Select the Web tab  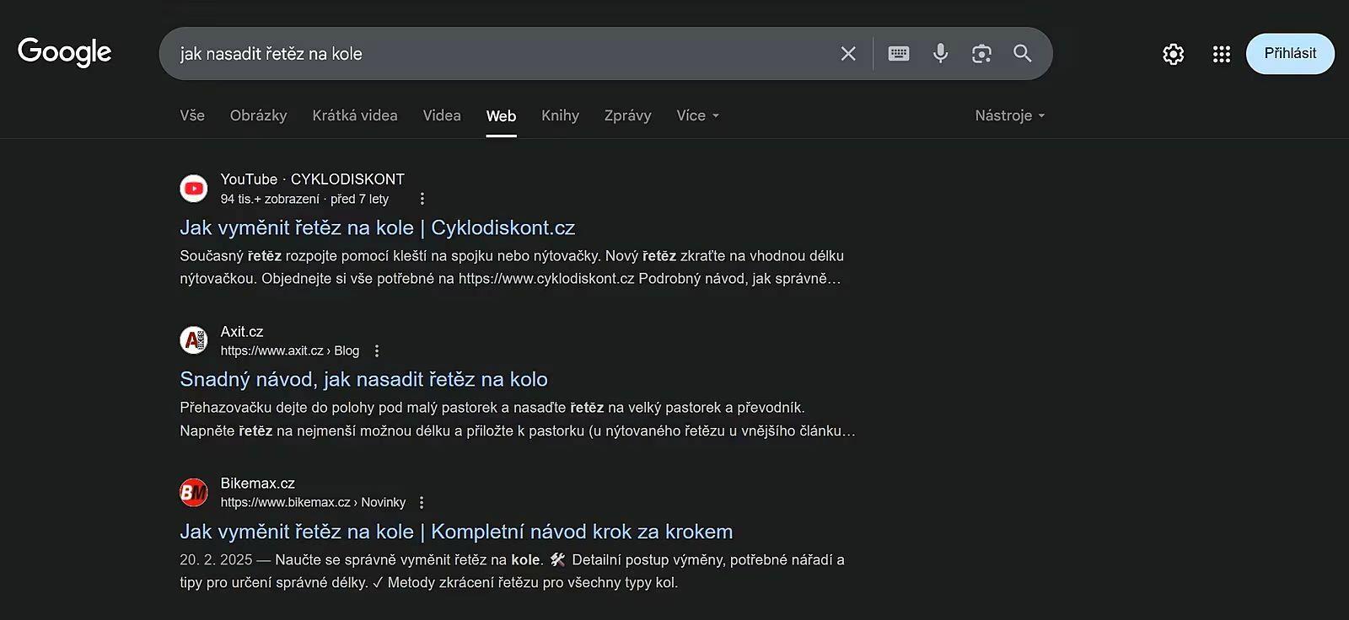[x=501, y=116]
